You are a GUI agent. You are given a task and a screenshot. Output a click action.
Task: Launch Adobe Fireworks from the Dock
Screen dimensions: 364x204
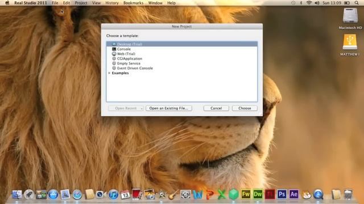[x=246, y=194]
